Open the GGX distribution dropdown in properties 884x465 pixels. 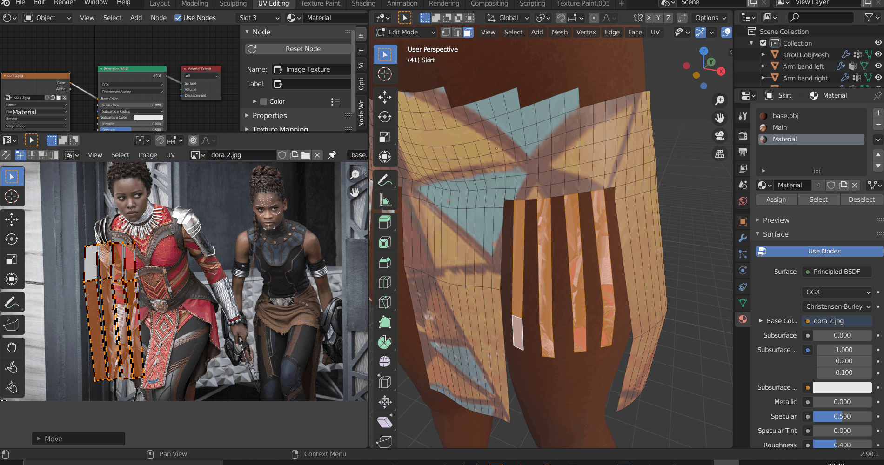[837, 292]
